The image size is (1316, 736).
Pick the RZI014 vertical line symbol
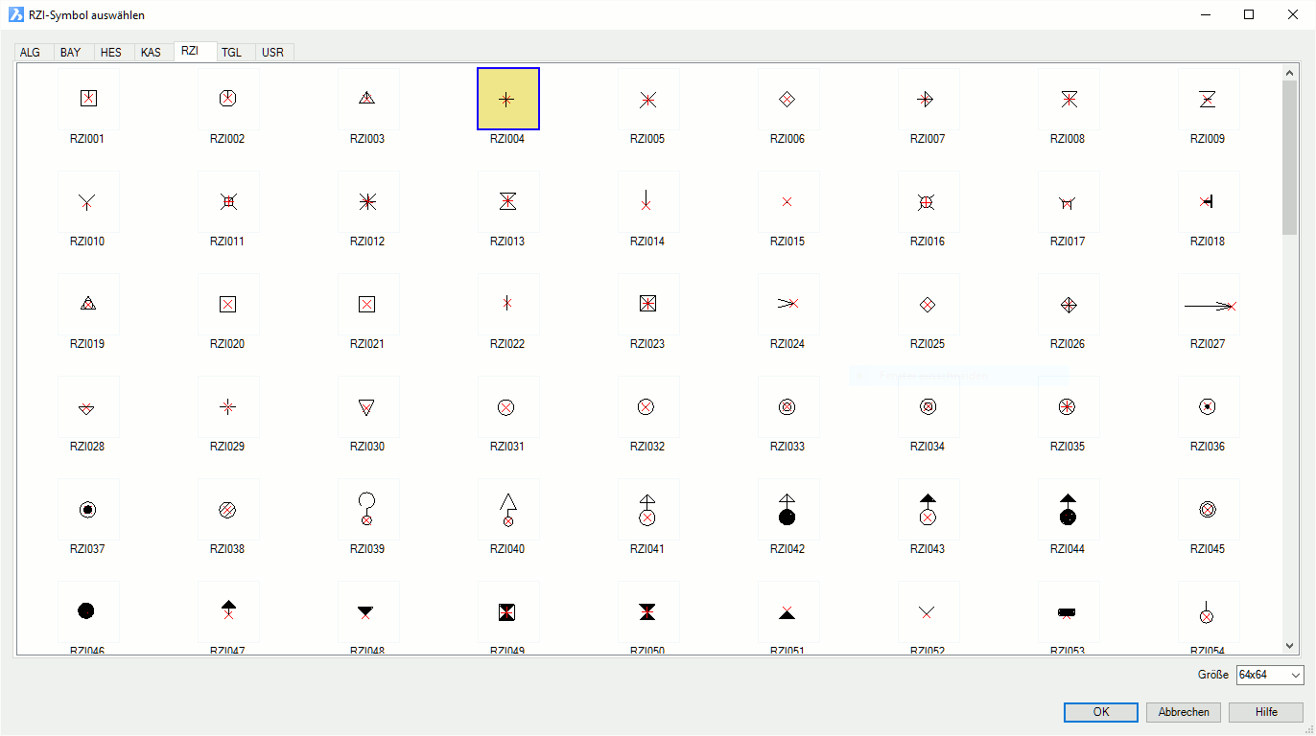[648, 201]
